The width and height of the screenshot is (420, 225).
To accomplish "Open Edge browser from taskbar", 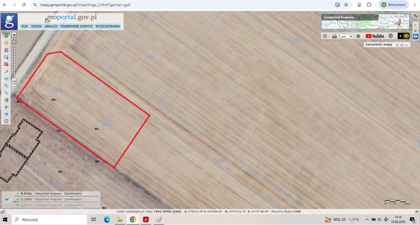I will pyautogui.click(x=107, y=219).
